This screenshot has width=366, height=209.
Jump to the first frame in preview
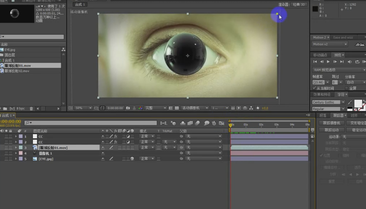[315, 62]
